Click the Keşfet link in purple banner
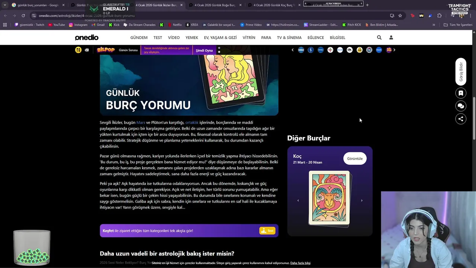 (x=108, y=231)
